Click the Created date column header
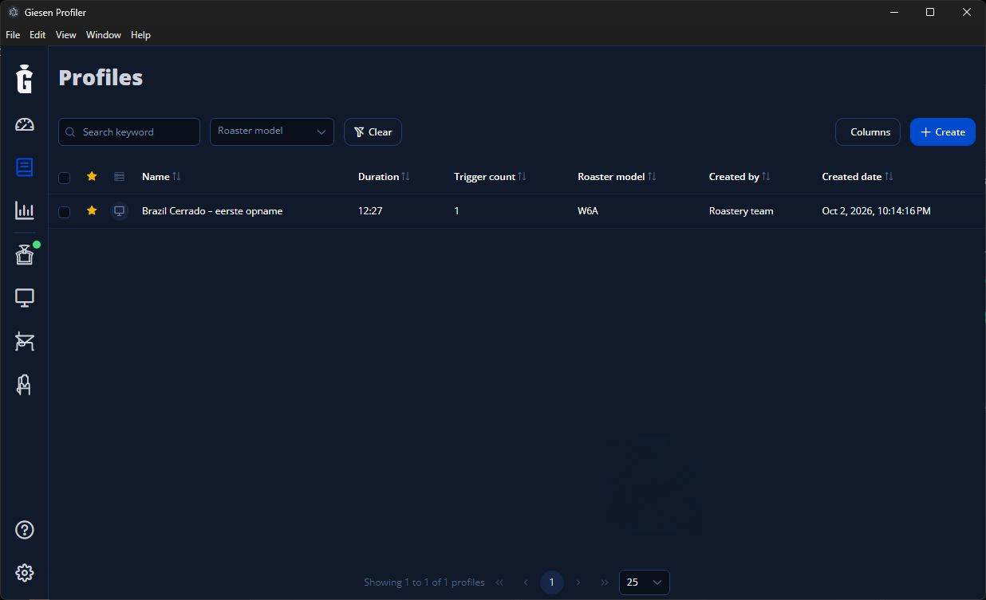This screenshot has height=600, width=986. point(852,177)
